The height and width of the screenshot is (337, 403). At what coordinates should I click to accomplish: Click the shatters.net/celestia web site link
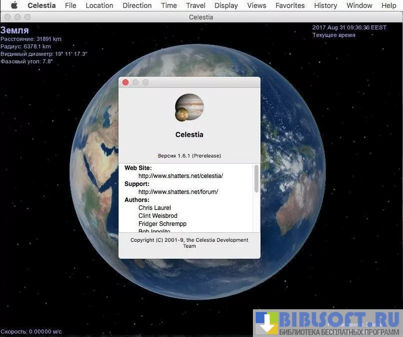point(181,176)
